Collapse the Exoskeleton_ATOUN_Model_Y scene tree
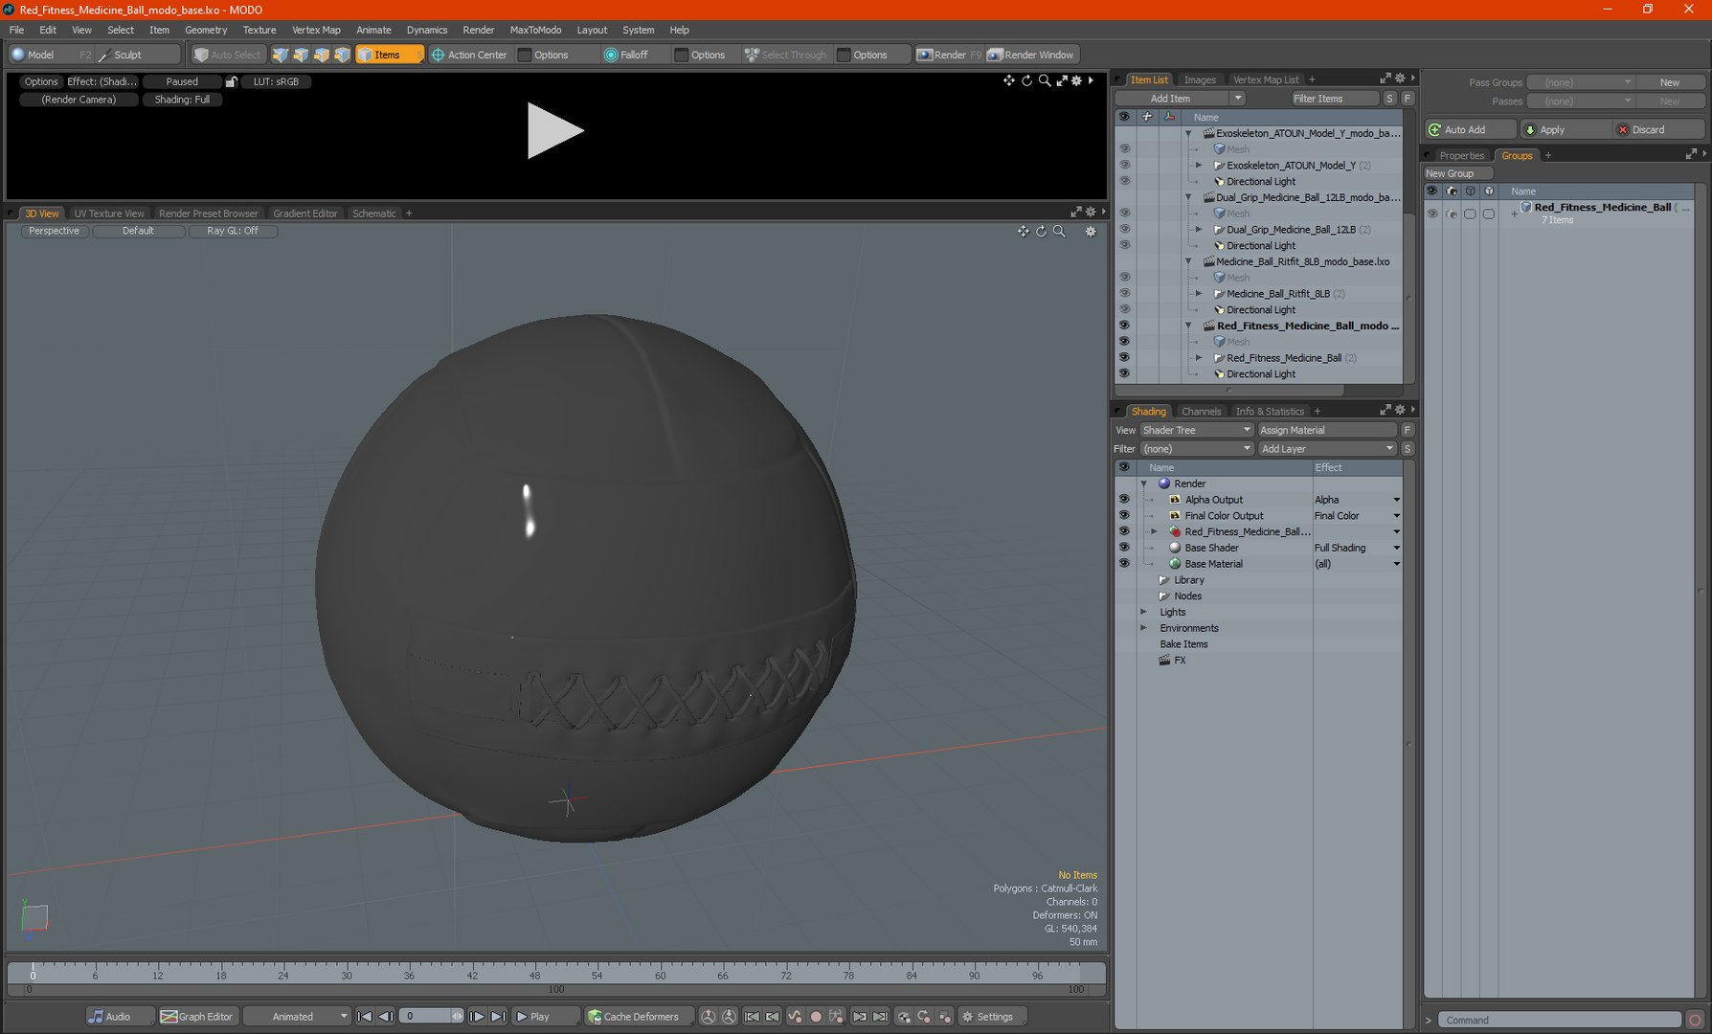1712x1034 pixels. tap(1188, 133)
